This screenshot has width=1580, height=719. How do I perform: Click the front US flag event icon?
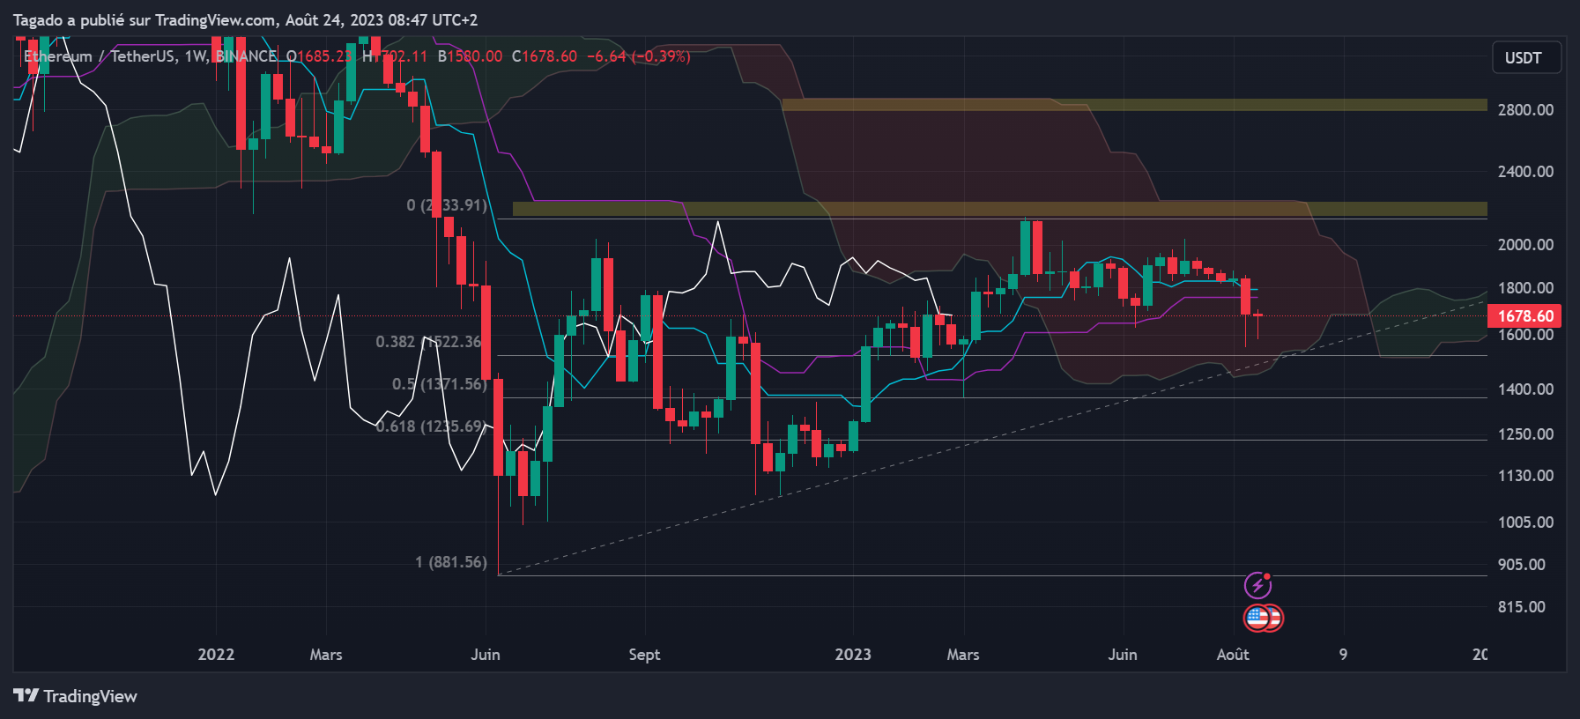tap(1257, 618)
